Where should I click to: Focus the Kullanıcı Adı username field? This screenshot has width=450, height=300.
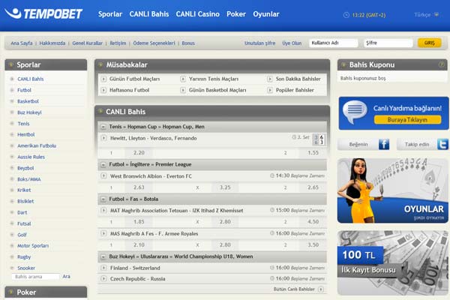click(334, 43)
